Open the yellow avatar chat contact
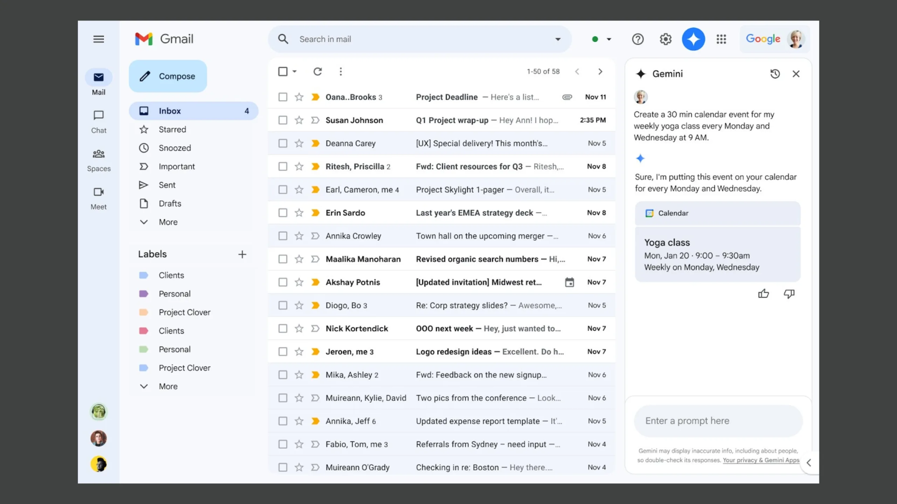This screenshot has width=897, height=504. pos(98,464)
